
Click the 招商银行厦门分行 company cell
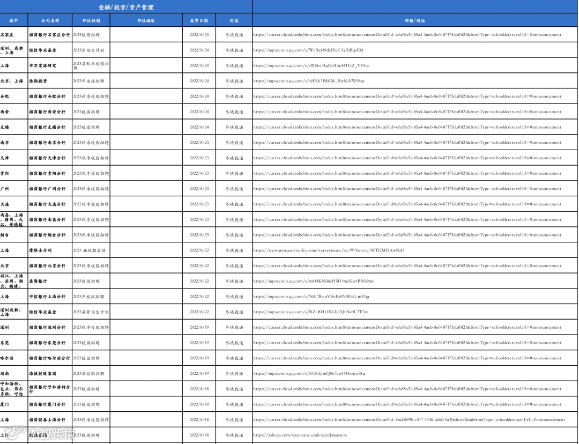click(50, 404)
